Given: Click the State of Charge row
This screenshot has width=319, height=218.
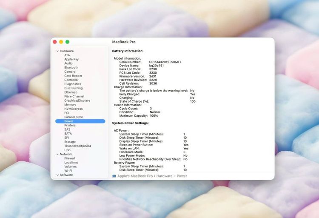Looking at the screenshot, I should [x=157, y=101].
